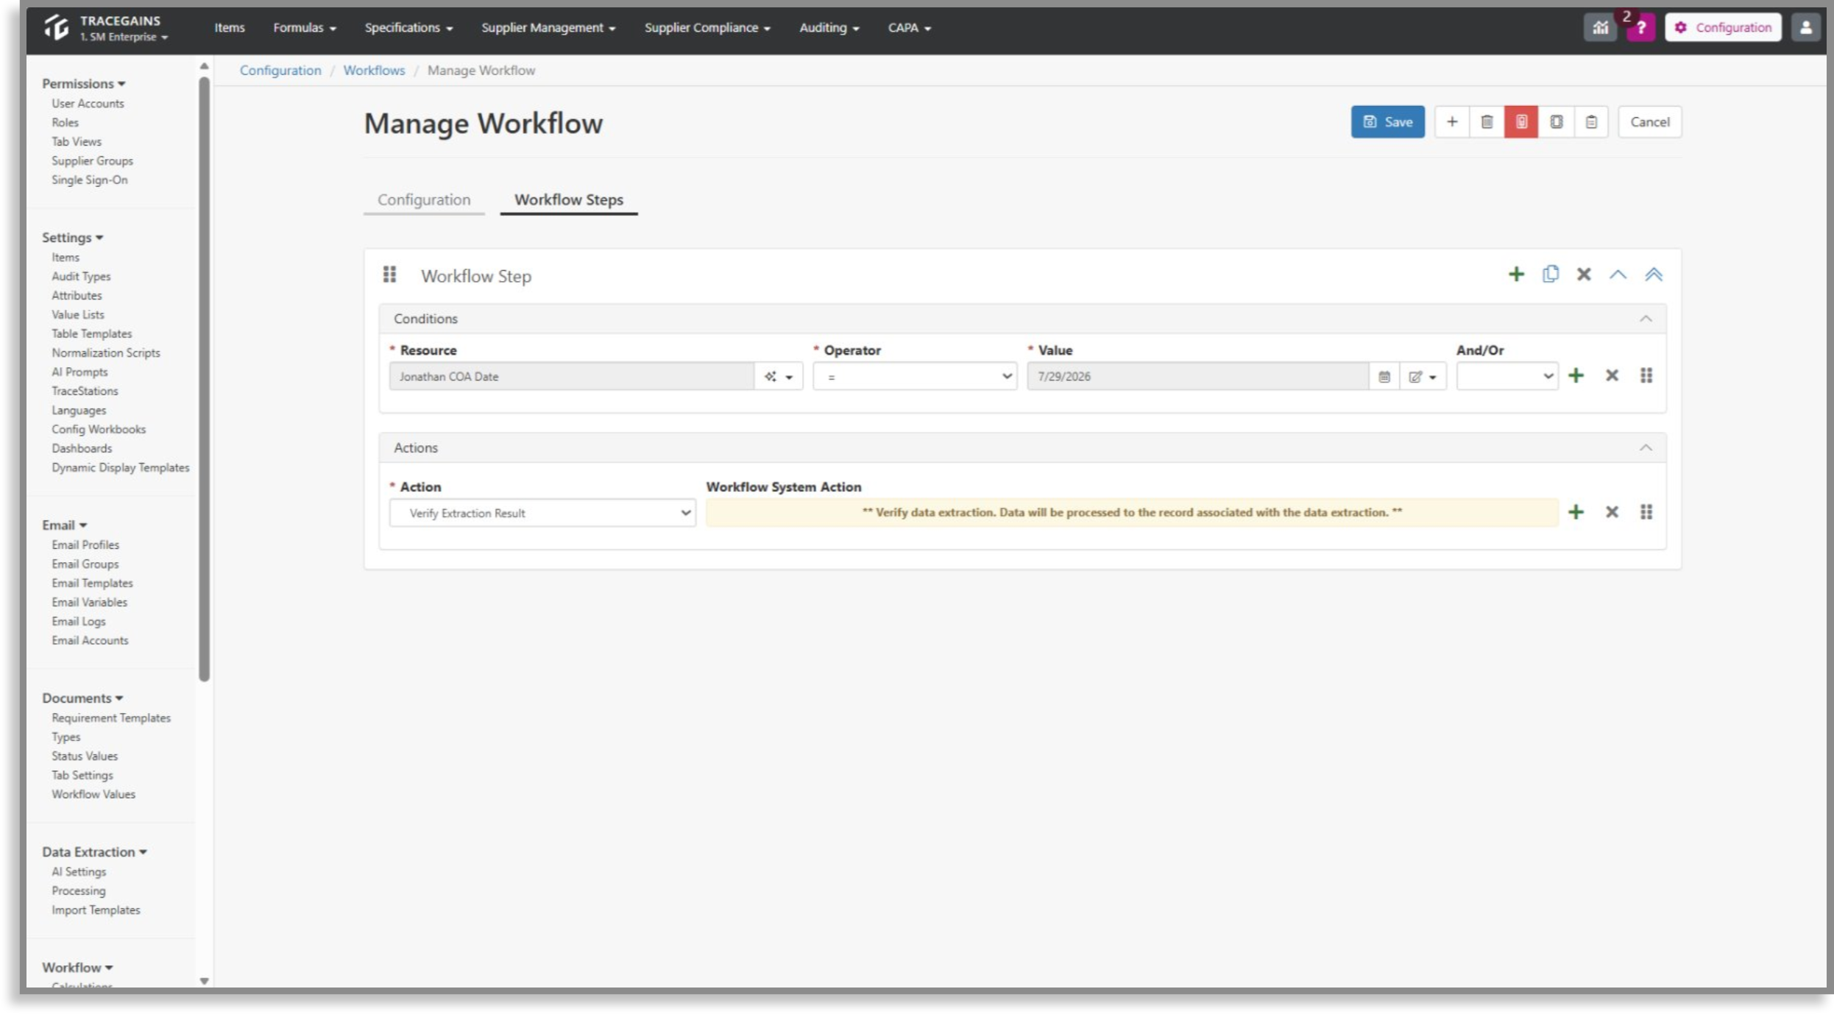The image size is (1834, 1014).
Task: Add an action row with green plus
Action: click(1576, 511)
